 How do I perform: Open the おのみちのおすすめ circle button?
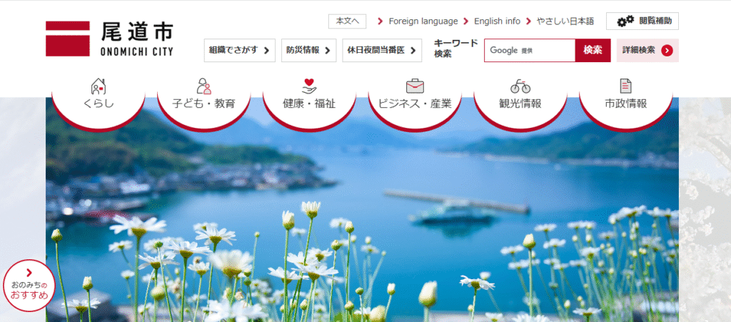coord(29,286)
